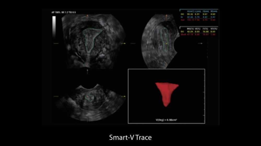Click orange marker above top-left view

tap(88, 16)
